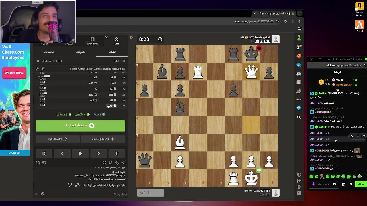The image size is (367, 206).
Task: Click the pin message icon in Kick chat
Action: pos(358,136)
